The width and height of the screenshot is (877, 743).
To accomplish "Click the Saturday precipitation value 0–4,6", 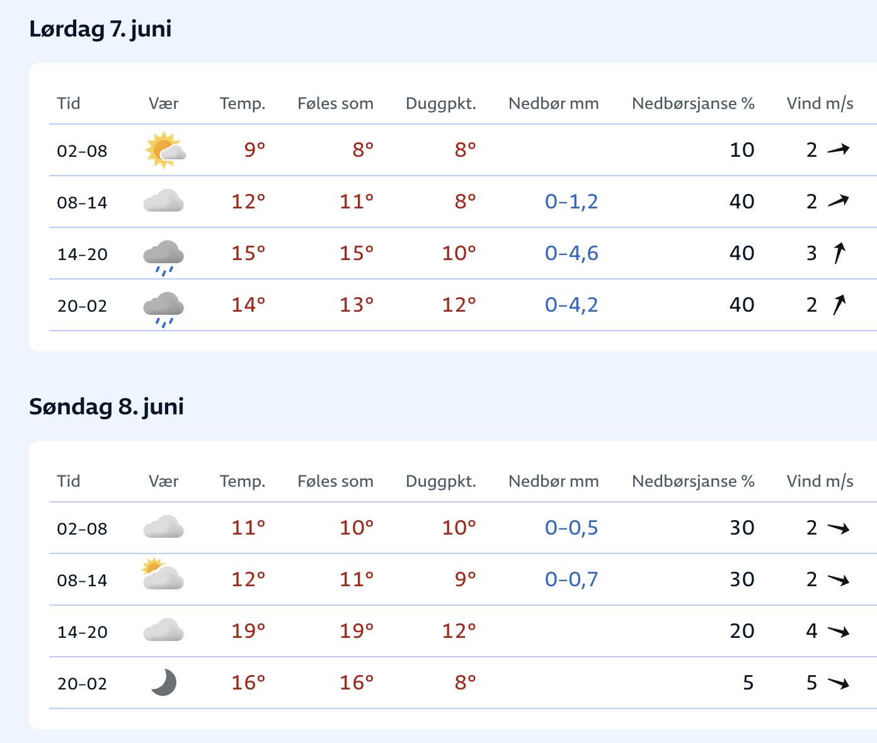I will 571,253.
